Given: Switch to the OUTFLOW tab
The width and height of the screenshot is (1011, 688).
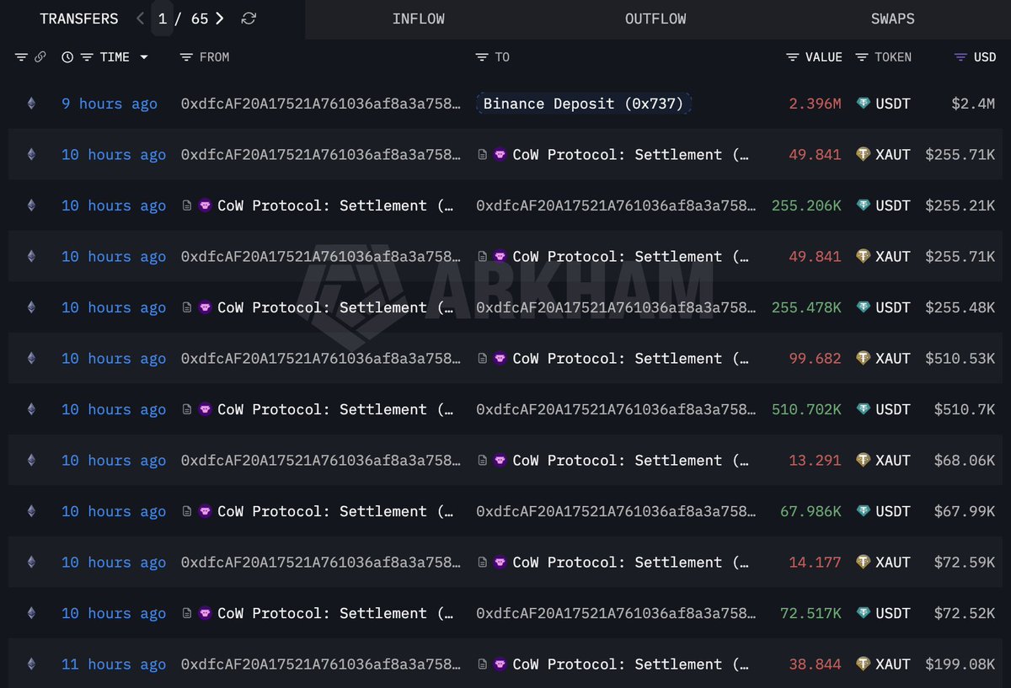Looking at the screenshot, I should coord(655,19).
